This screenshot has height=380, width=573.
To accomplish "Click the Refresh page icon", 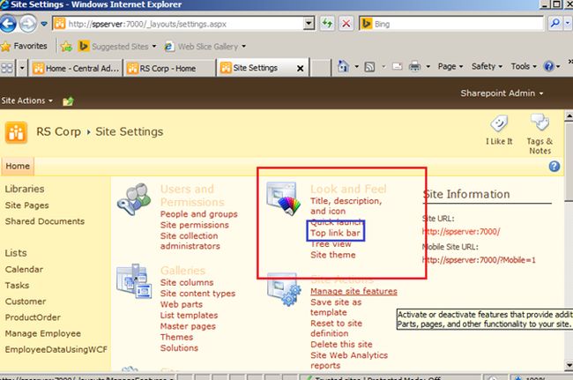I will pyautogui.click(x=327, y=24).
